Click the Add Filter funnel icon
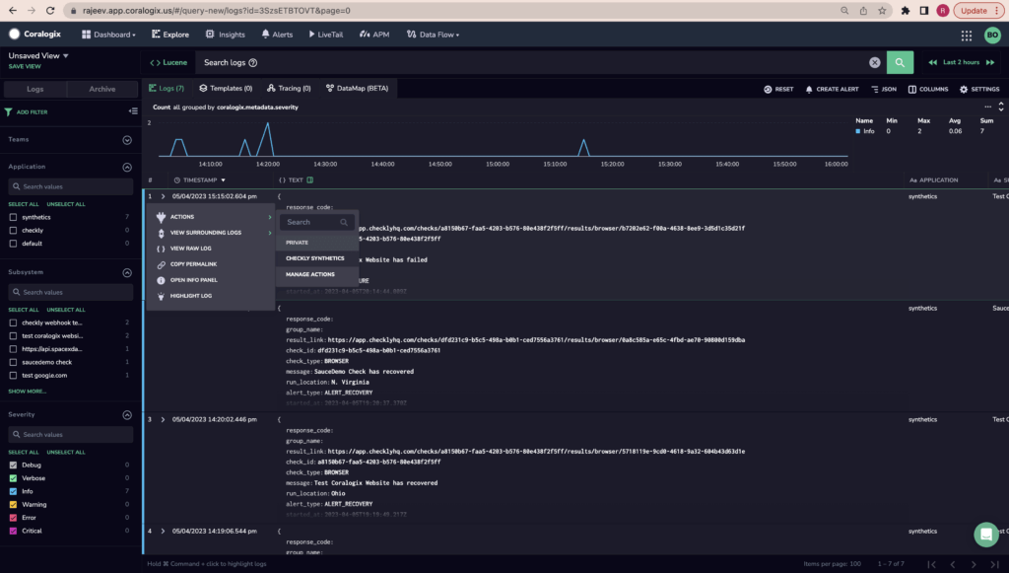 8,112
